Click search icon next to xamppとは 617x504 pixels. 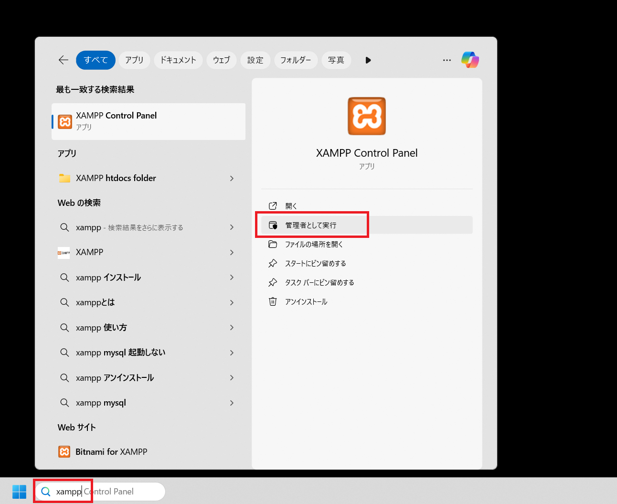[64, 302]
